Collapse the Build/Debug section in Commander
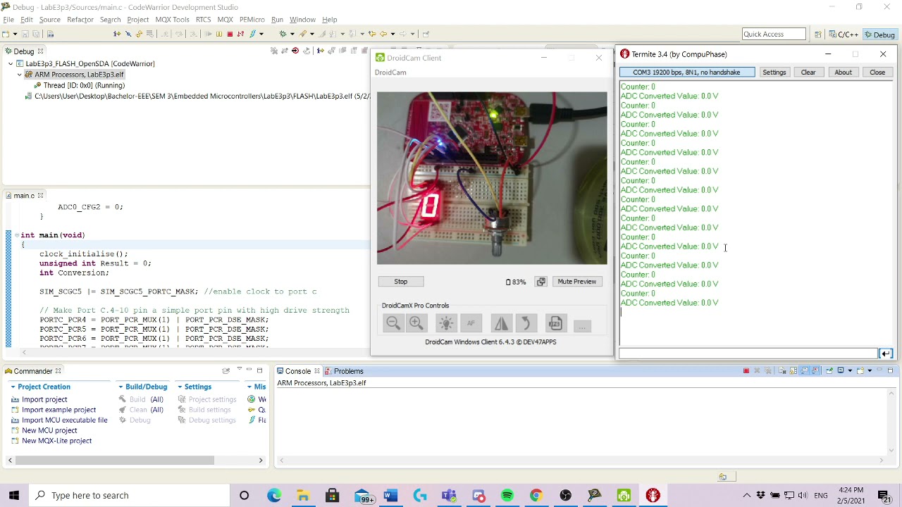The height and width of the screenshot is (507, 902). (121, 387)
